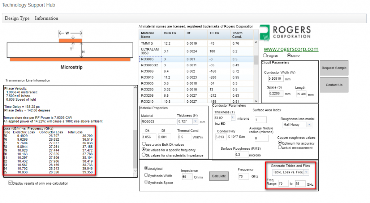Select Dk values for a specific frequency

pos(144,149)
